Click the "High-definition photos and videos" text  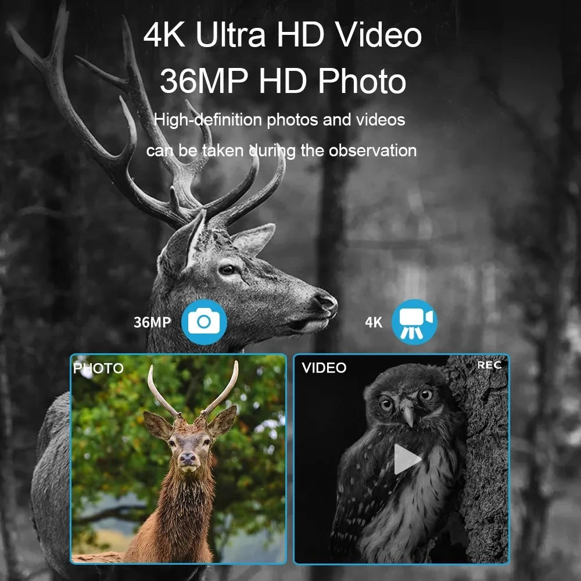(x=279, y=120)
